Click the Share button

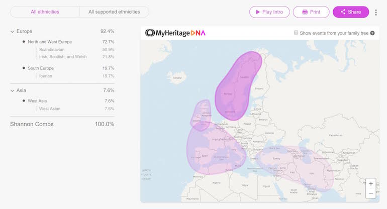tap(351, 12)
